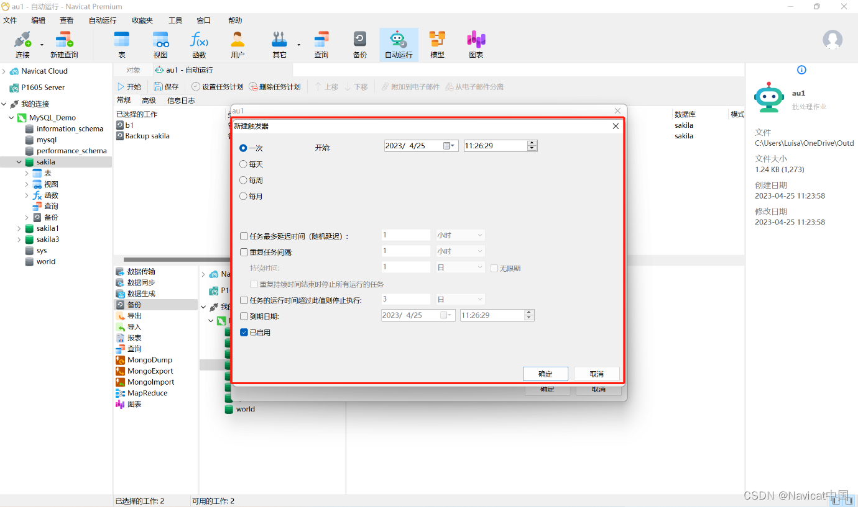Close the 新建触发器 dialog
Screen dimensions: 858x507
click(616, 126)
